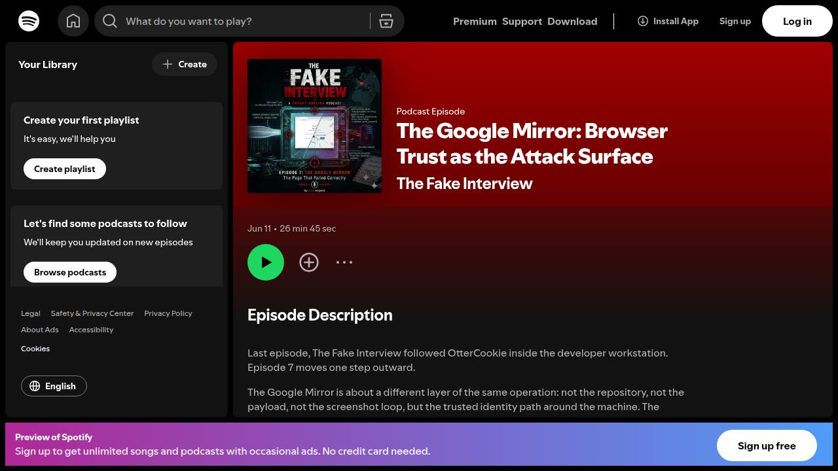The width and height of the screenshot is (838, 471).
Task: Open The Fake Interview show link
Action: pos(465,184)
